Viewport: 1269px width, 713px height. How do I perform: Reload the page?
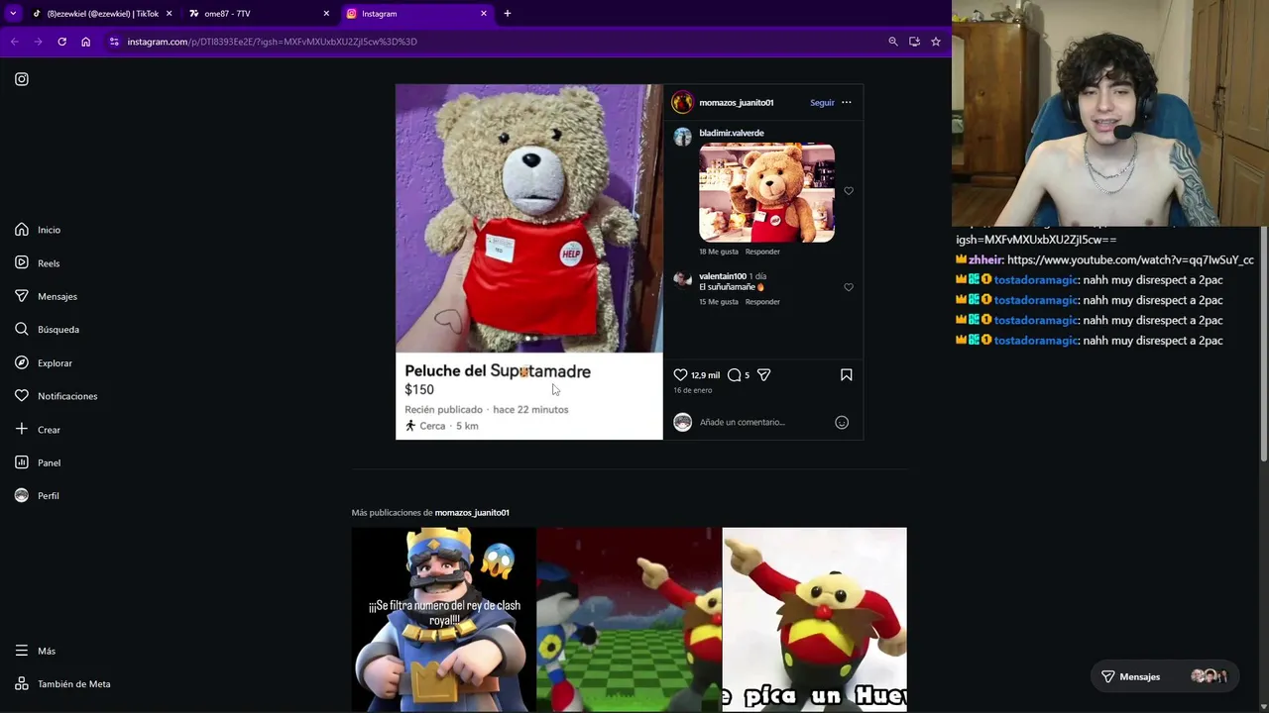[61, 42]
